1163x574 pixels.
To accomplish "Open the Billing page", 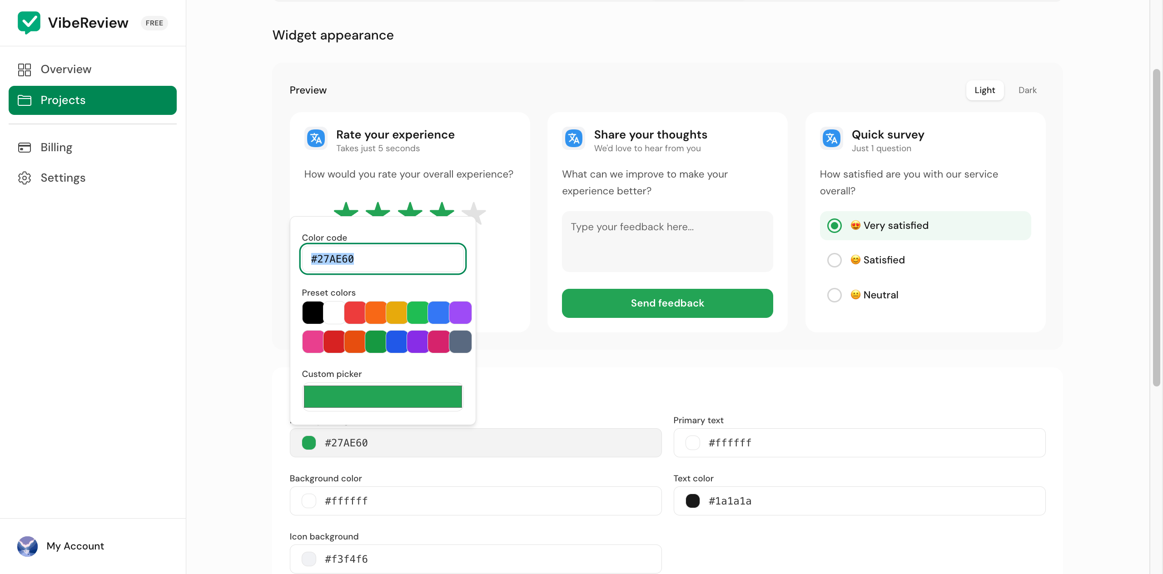I will 93,148.
